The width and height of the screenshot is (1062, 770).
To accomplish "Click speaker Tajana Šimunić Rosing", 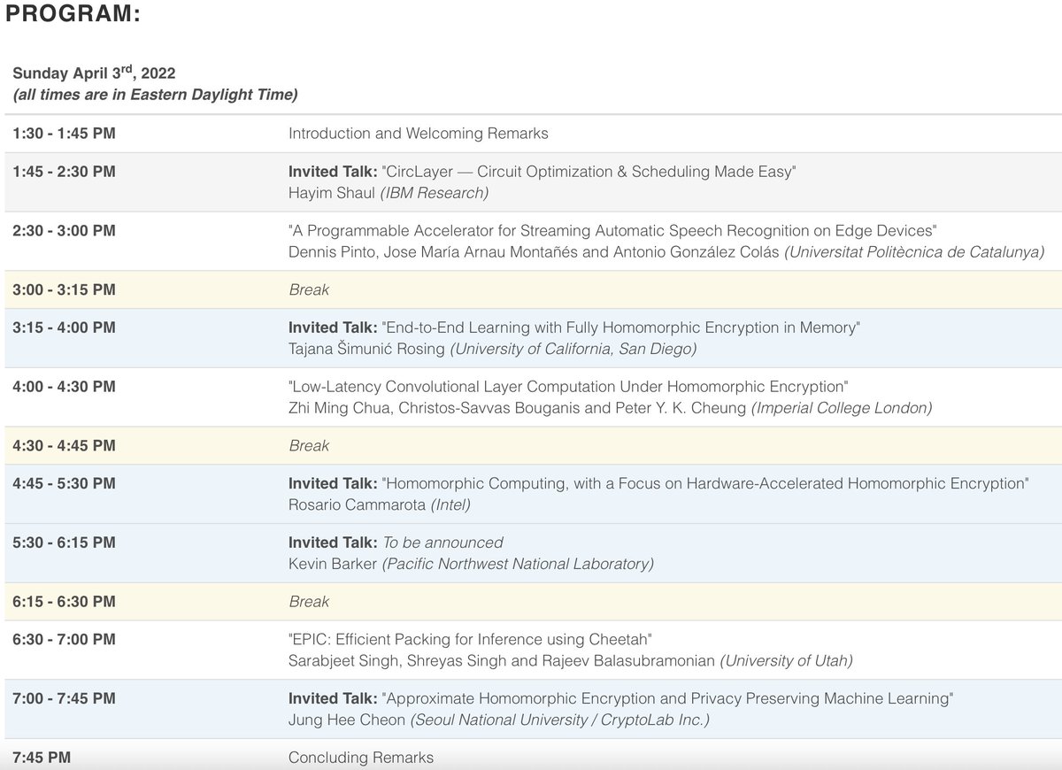I will [366, 349].
